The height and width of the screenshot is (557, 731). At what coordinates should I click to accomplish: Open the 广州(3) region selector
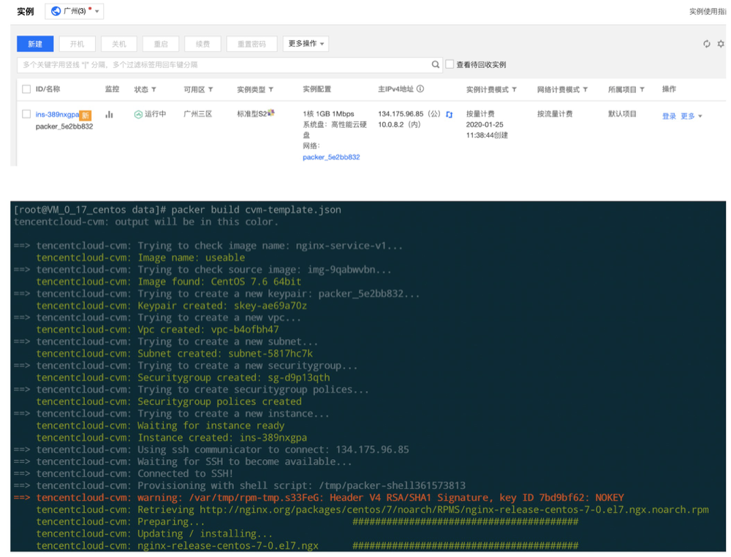[x=75, y=11]
